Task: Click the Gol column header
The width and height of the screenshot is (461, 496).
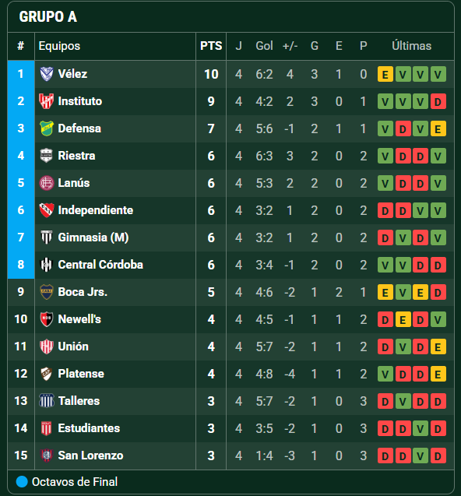Action: (x=264, y=46)
